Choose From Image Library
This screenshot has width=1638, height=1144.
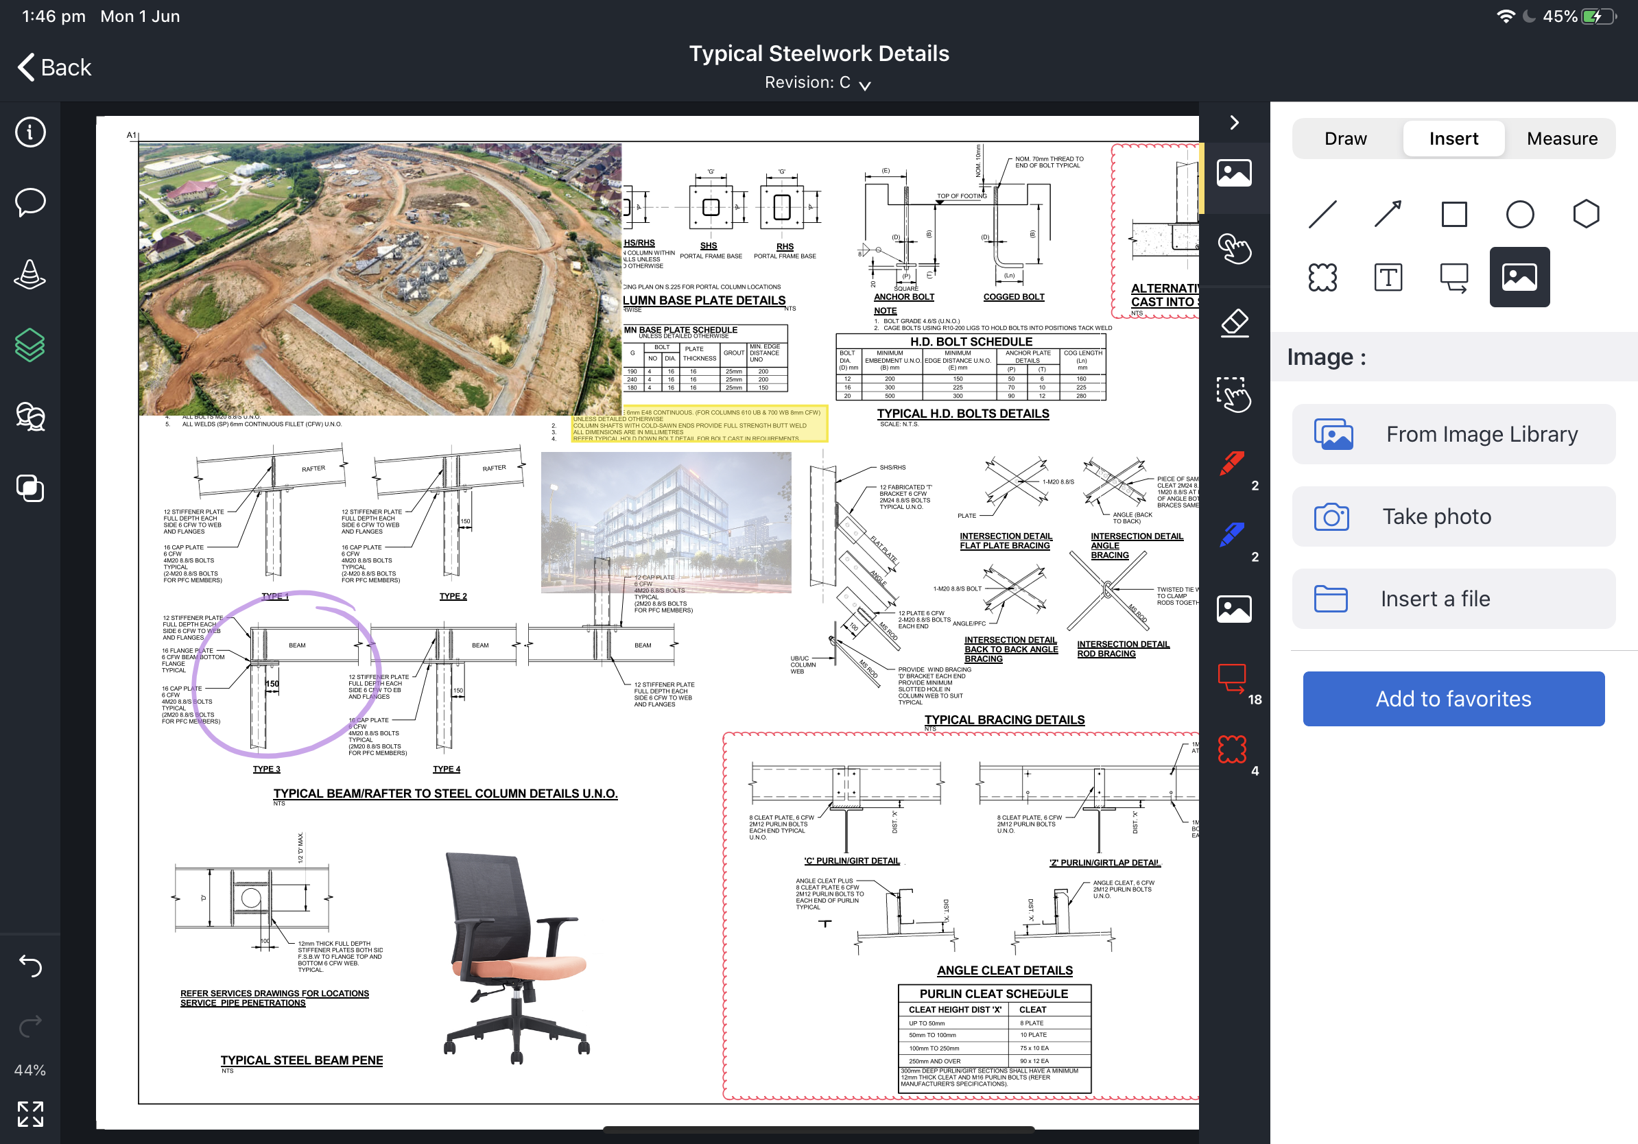(x=1453, y=434)
